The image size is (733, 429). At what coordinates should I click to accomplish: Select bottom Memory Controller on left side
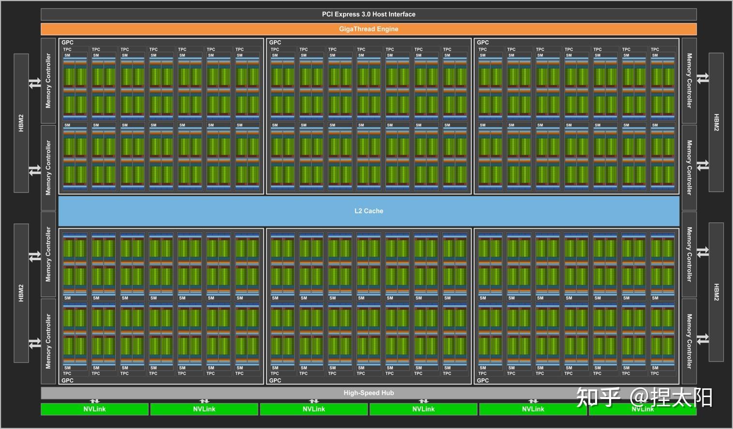48,341
